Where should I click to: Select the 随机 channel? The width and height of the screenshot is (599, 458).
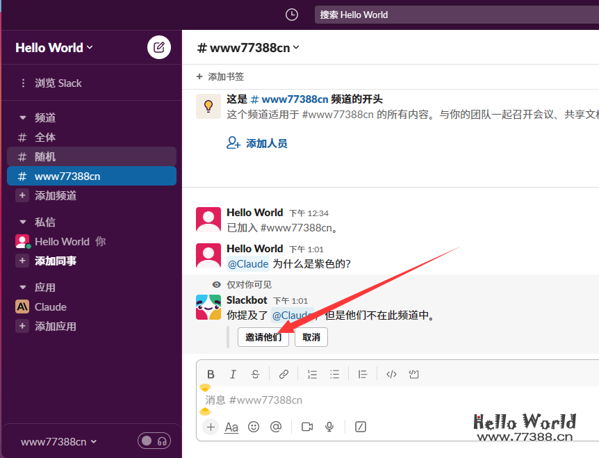click(x=45, y=156)
